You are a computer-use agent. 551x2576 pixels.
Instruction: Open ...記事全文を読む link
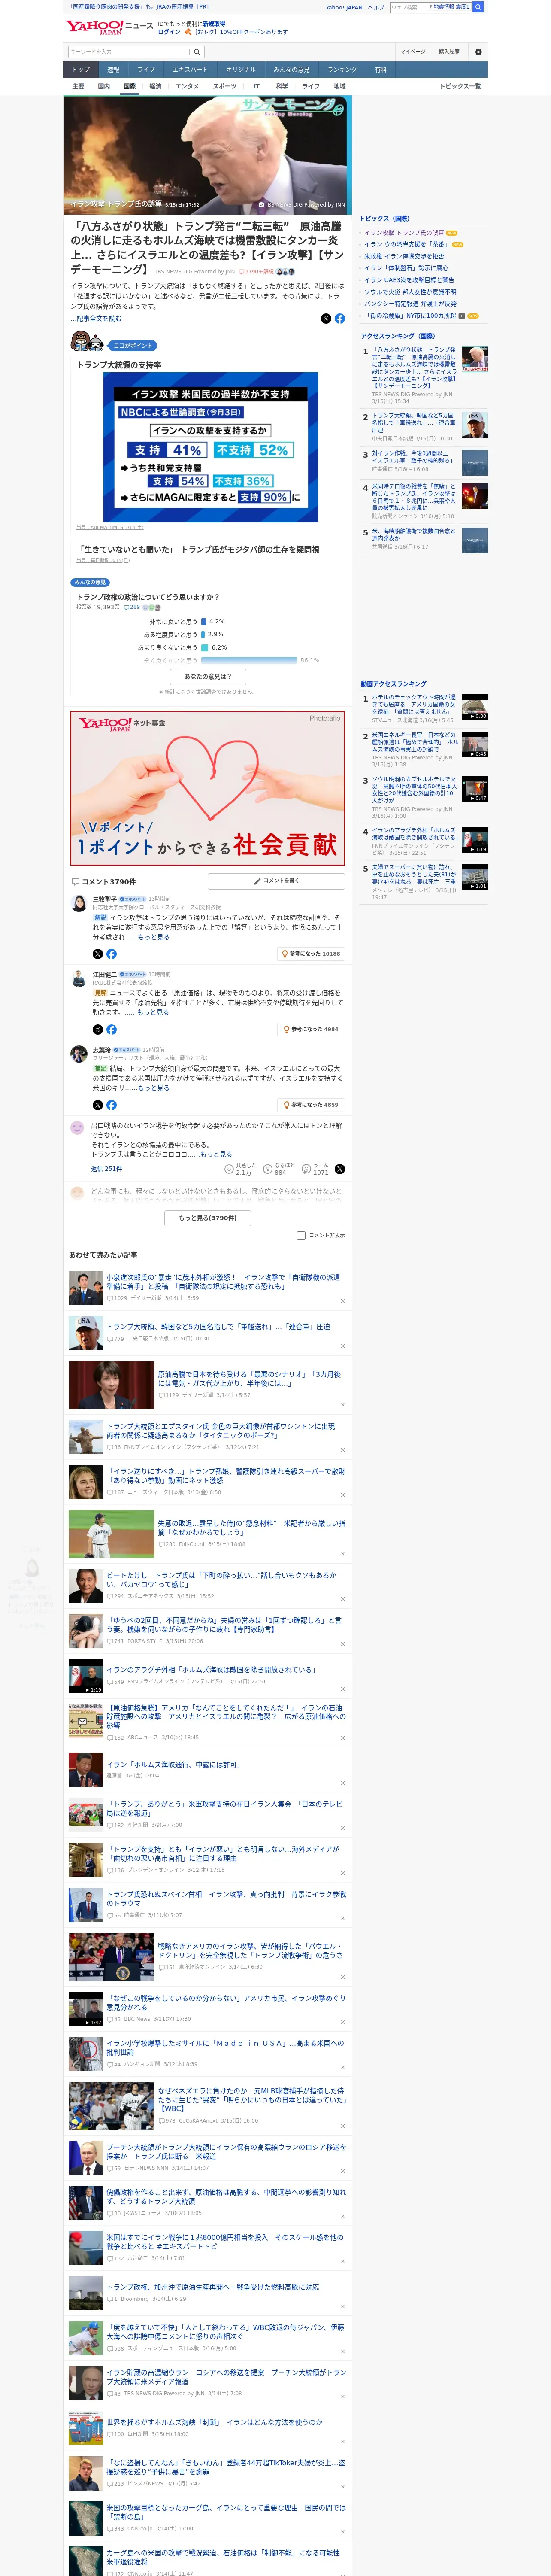pyautogui.click(x=96, y=318)
